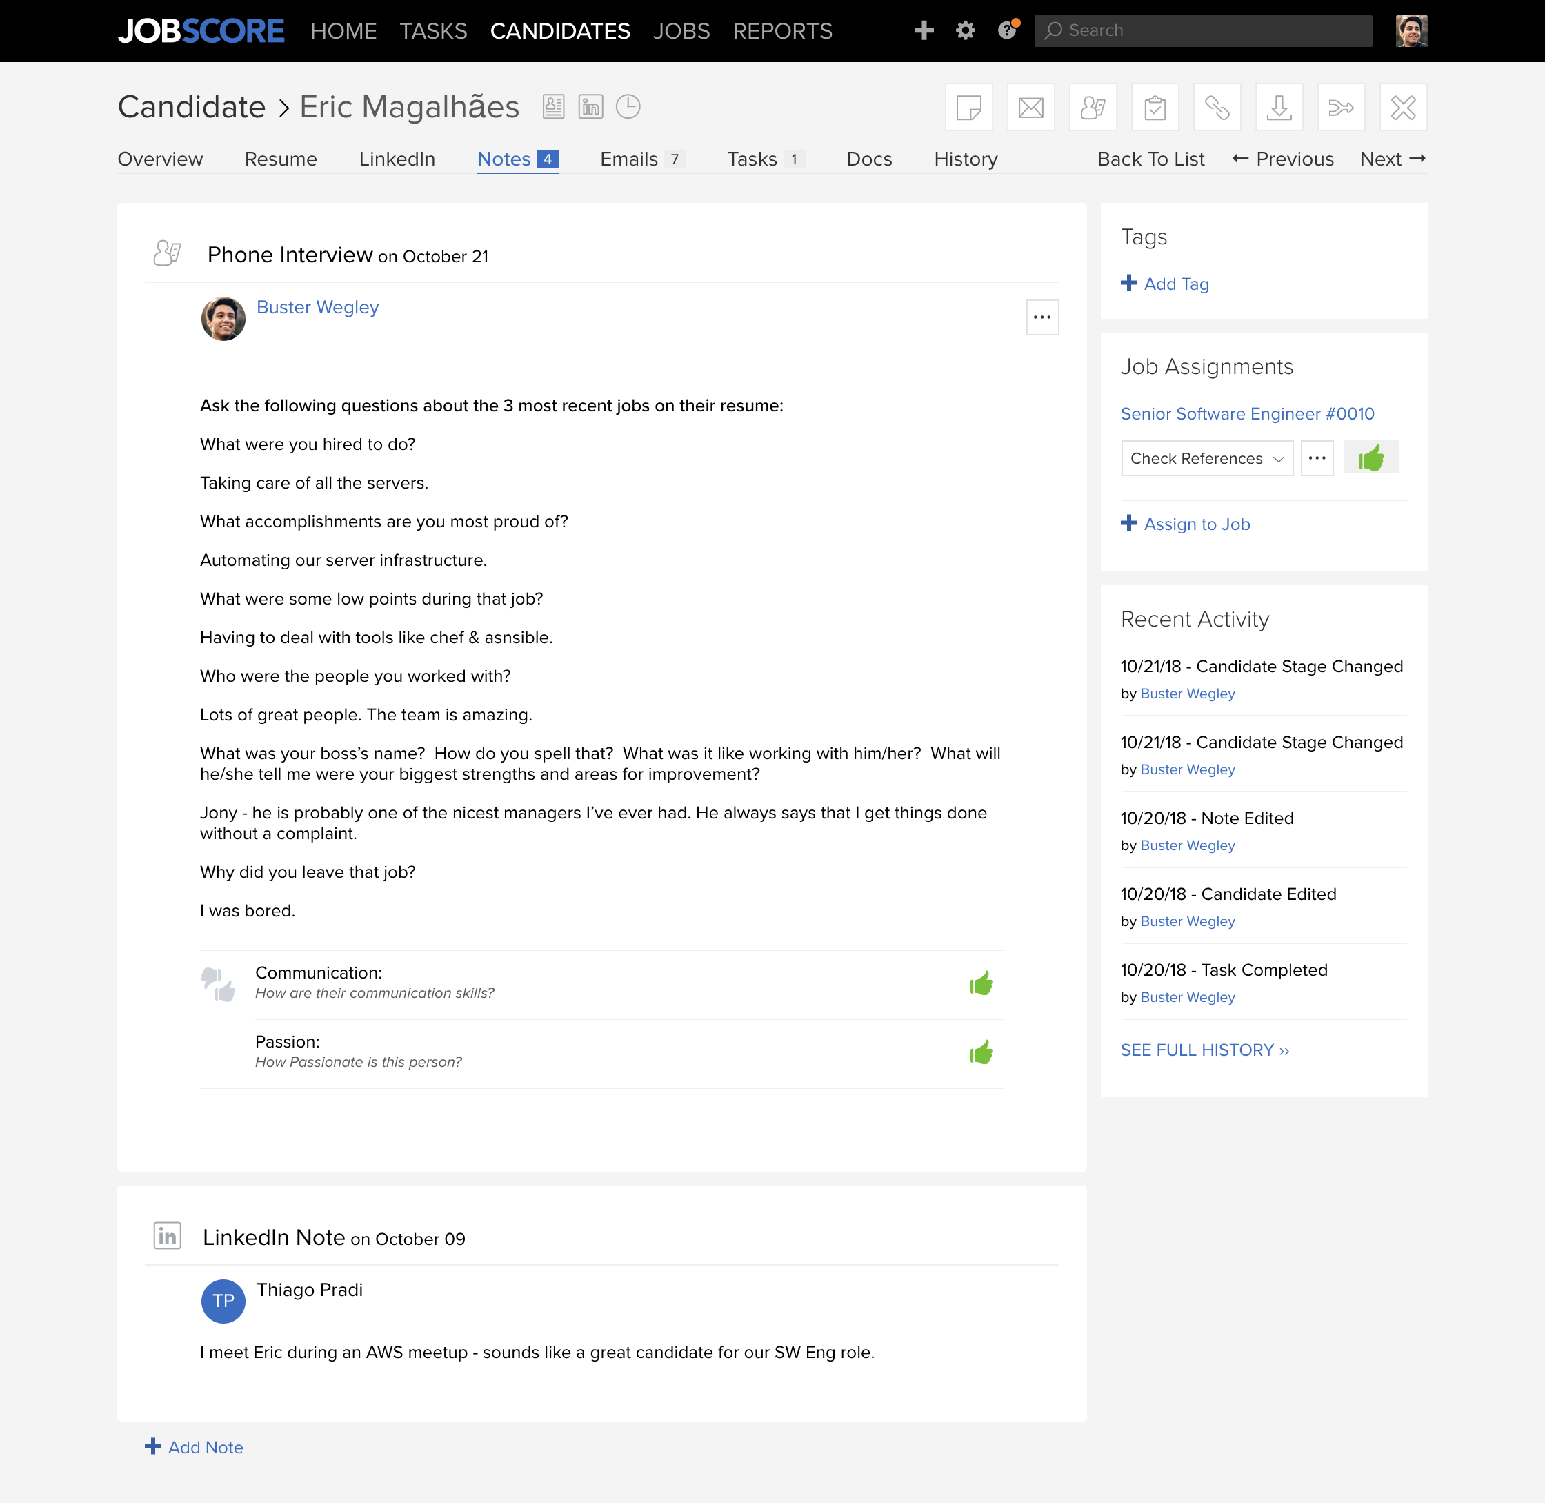Click the candidate history clock icon

628,106
